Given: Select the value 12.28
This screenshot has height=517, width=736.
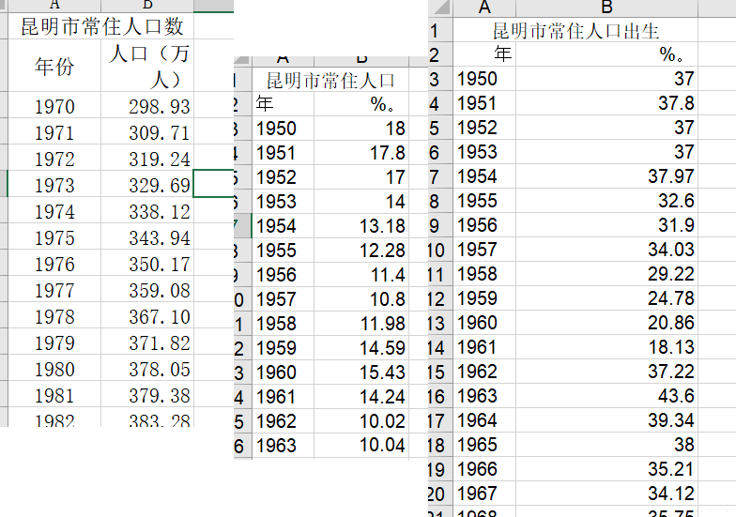Looking at the screenshot, I should point(360,250).
